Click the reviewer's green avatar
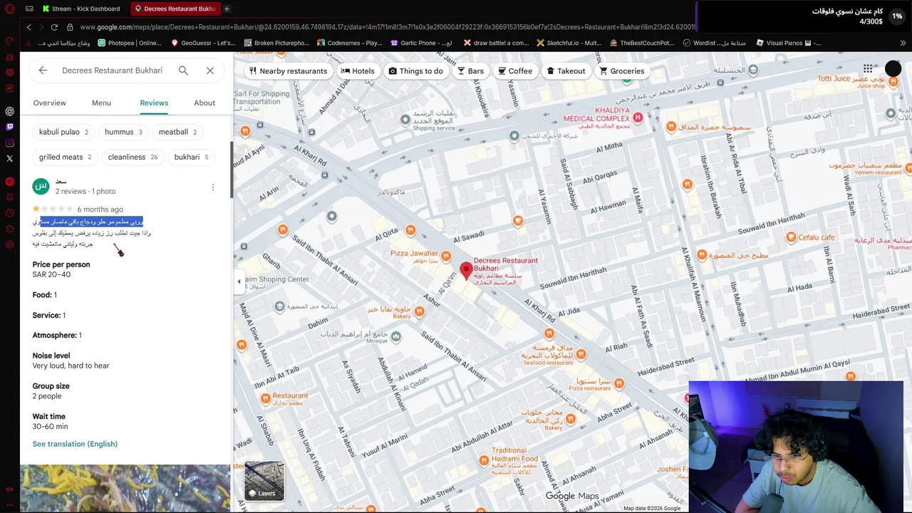 (41, 187)
